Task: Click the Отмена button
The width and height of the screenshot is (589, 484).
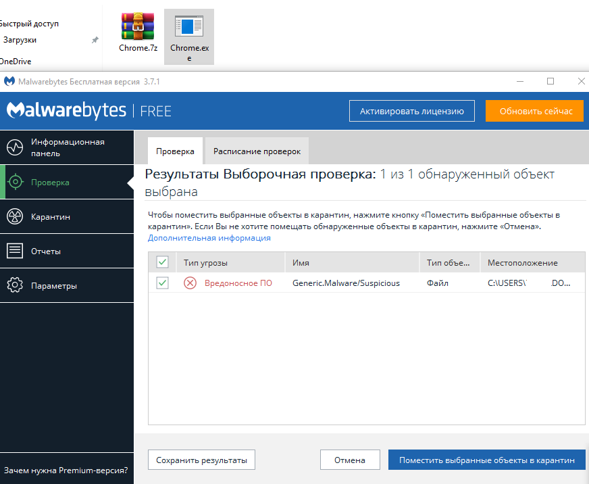Action: click(350, 460)
